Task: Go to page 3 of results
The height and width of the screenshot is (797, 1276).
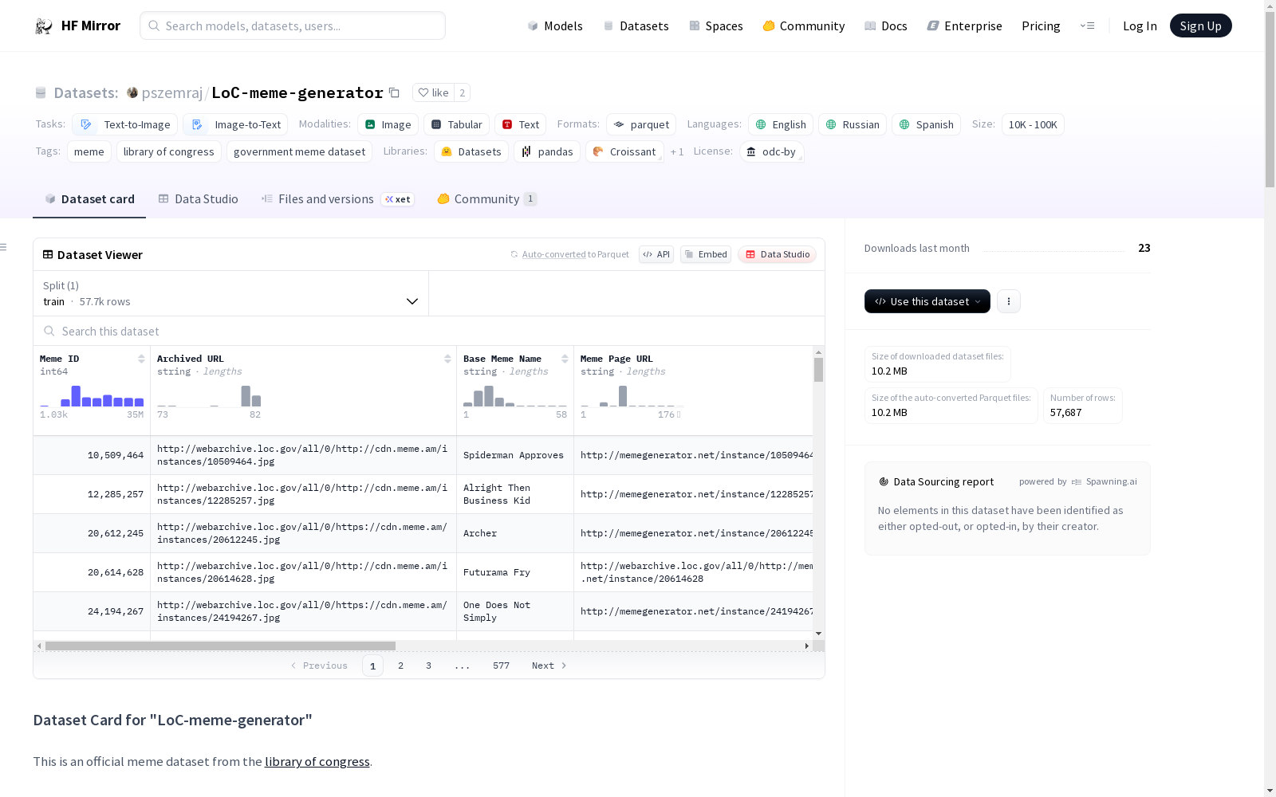Action: click(429, 665)
